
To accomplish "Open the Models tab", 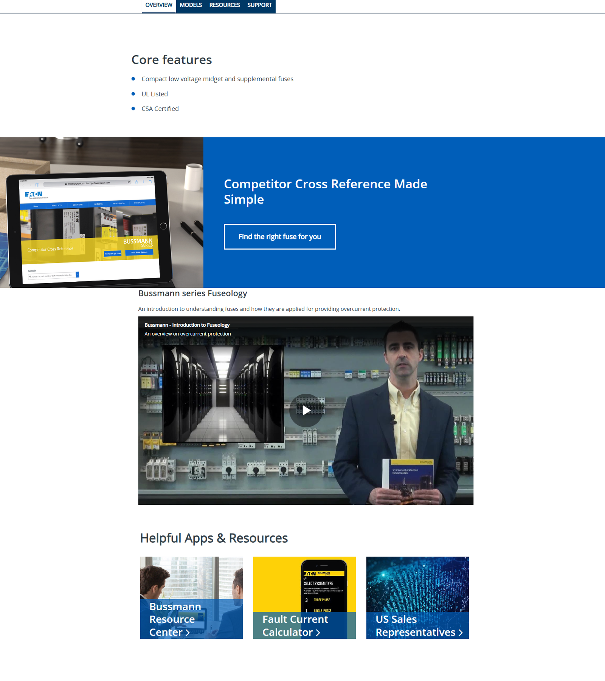I will coord(191,5).
